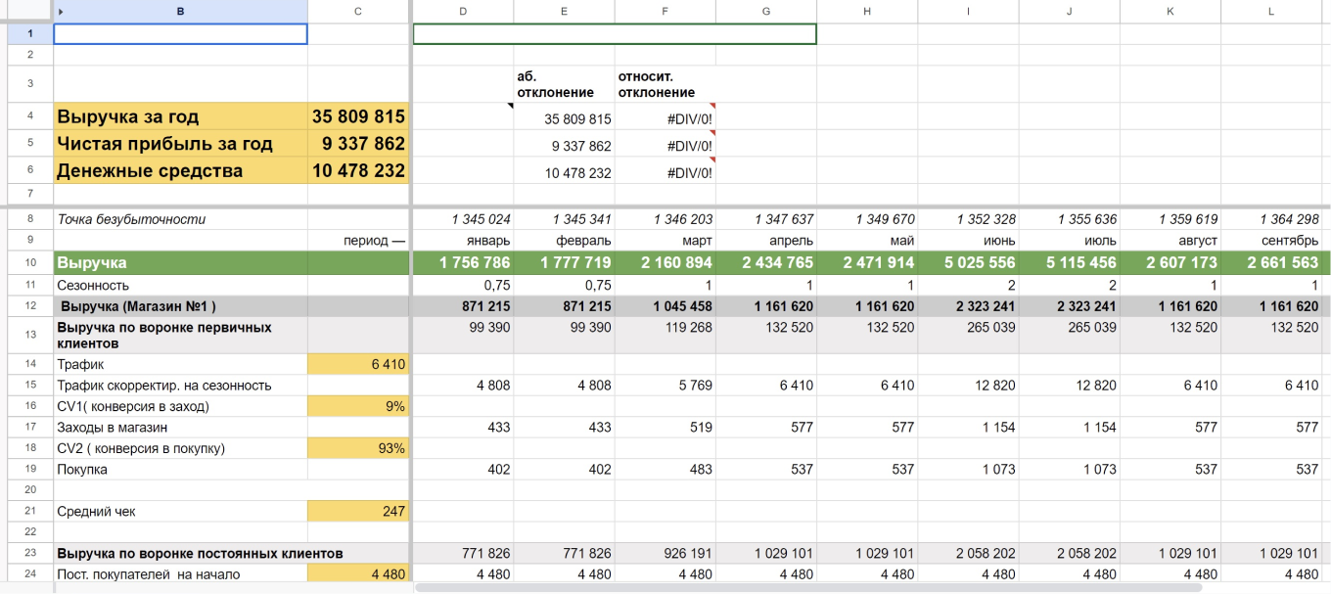Select the yellow 'Трафик' input cell 6 410
Image resolution: width=1331 pixels, height=594 pixels.
pyautogui.click(x=358, y=364)
